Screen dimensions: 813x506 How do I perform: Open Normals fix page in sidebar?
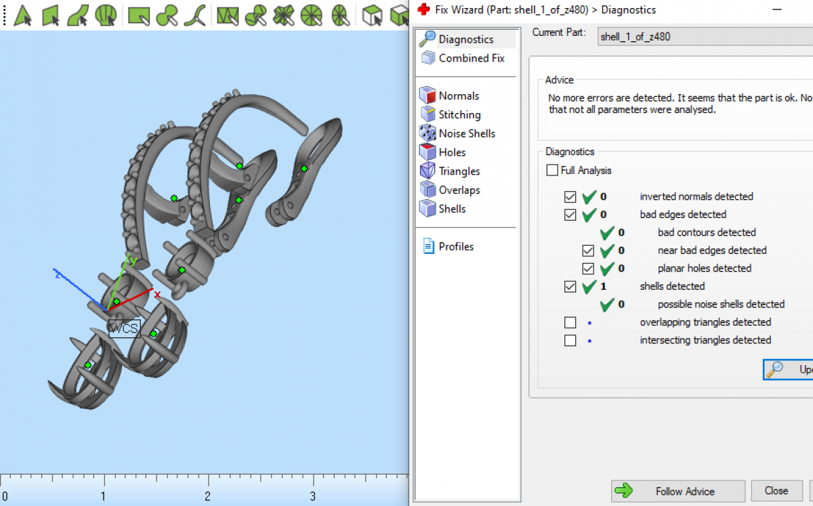[458, 96]
